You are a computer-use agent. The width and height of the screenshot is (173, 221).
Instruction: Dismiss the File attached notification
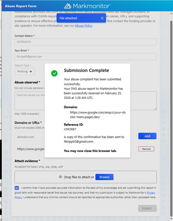tap(102, 18)
